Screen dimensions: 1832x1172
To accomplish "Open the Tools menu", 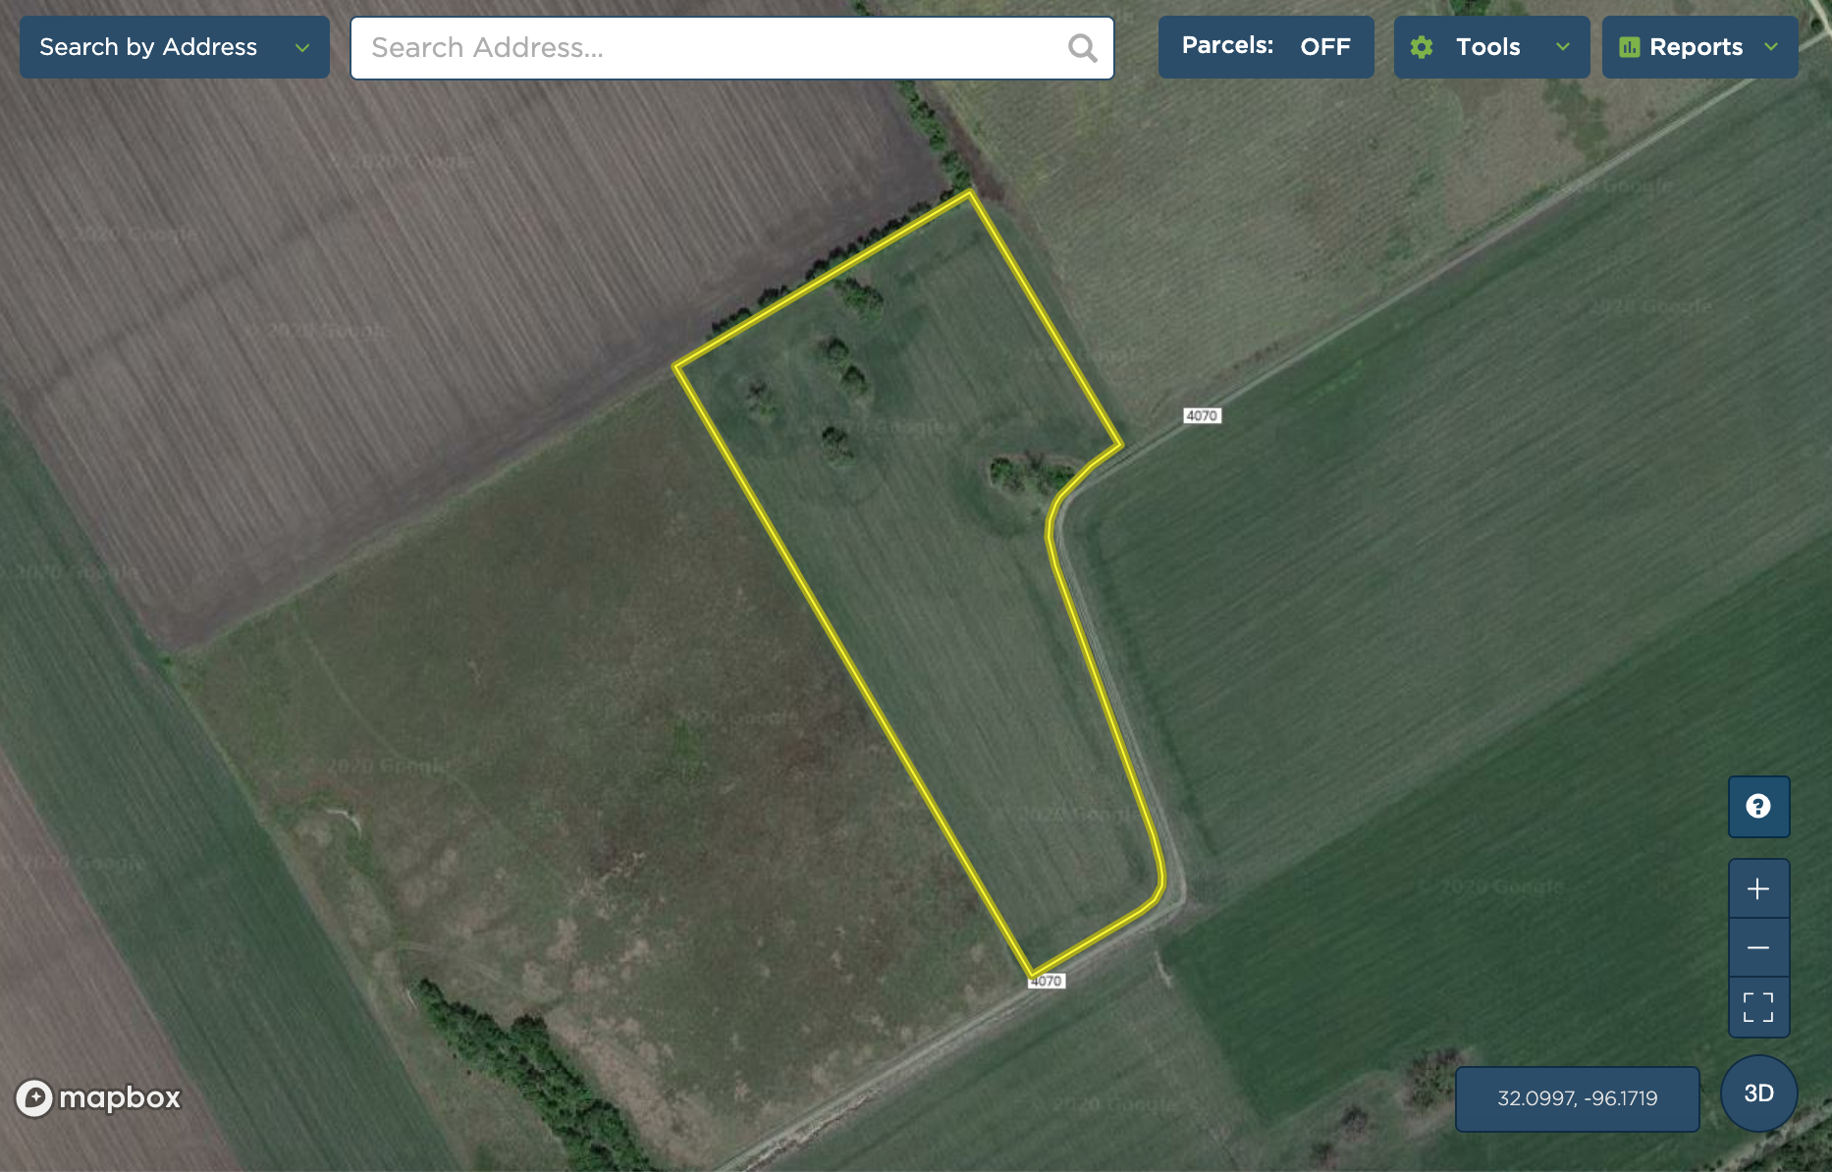I will tap(1487, 47).
